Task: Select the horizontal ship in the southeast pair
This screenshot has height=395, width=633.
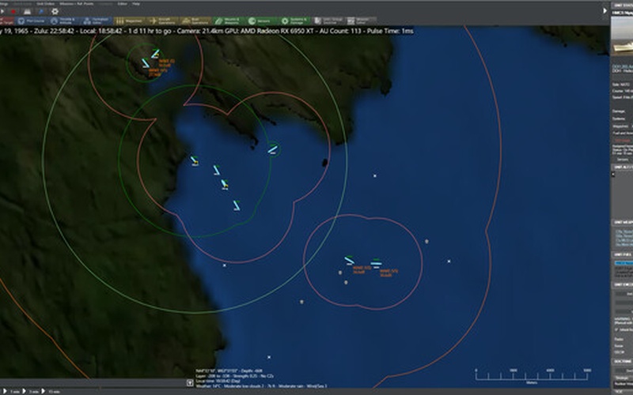Action: (376, 264)
